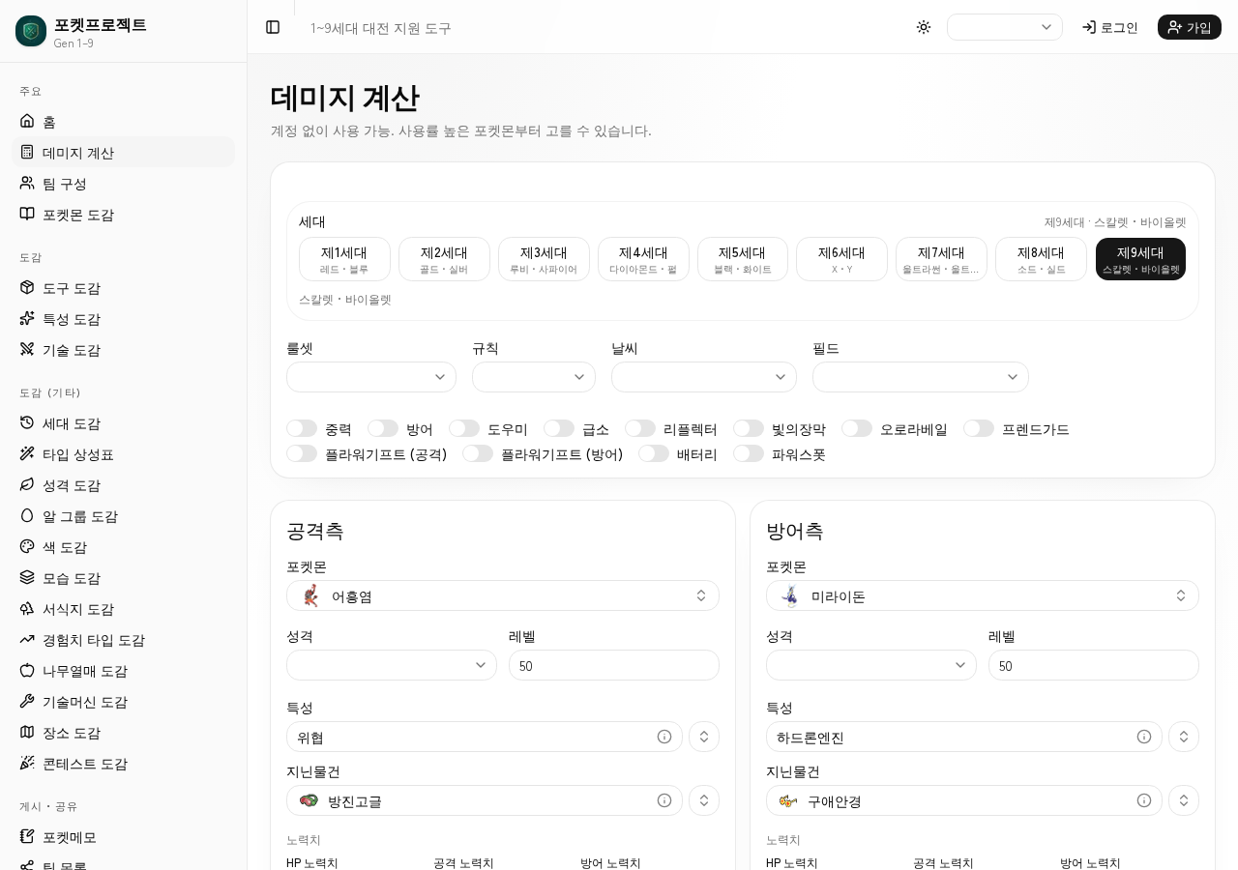Turn on the 도우미 switch
Image resolution: width=1238 pixels, height=870 pixels.
click(x=464, y=428)
